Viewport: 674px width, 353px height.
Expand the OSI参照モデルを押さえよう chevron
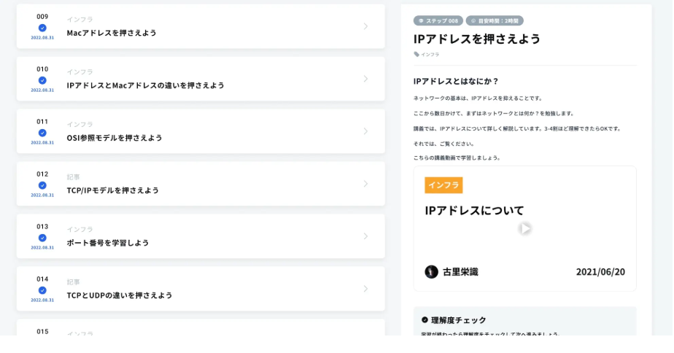(x=365, y=131)
